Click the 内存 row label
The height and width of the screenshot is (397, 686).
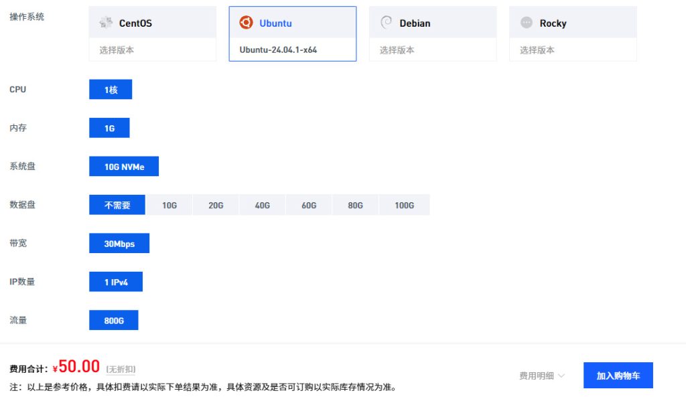pos(18,128)
